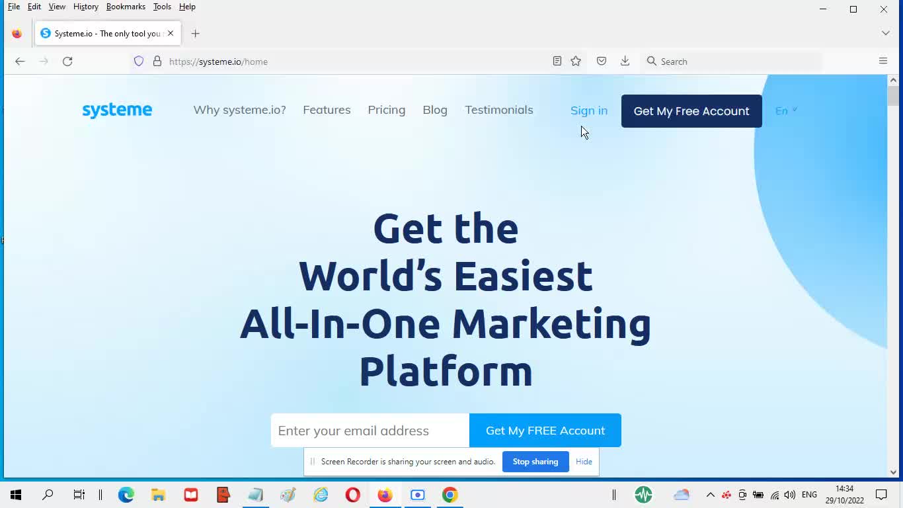Viewport: 903px width, 508px height.
Task: Go to the Features page
Action: click(x=327, y=110)
